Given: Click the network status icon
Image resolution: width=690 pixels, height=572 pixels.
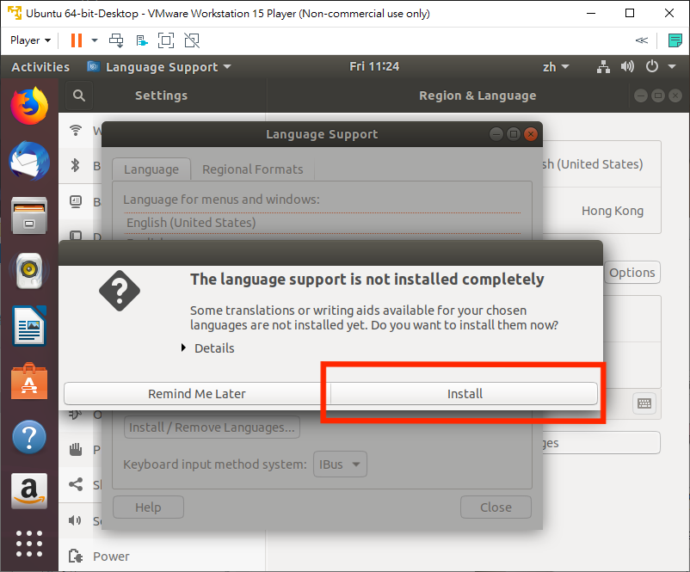Looking at the screenshot, I should point(603,67).
